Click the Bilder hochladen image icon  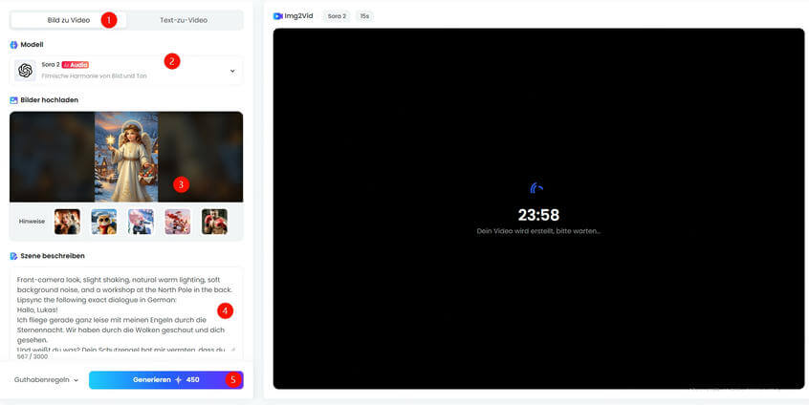tap(14, 100)
